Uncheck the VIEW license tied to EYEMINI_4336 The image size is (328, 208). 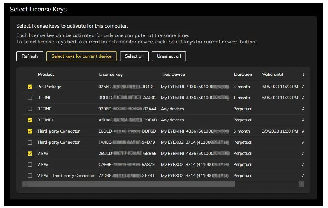pyautogui.click(x=30, y=154)
